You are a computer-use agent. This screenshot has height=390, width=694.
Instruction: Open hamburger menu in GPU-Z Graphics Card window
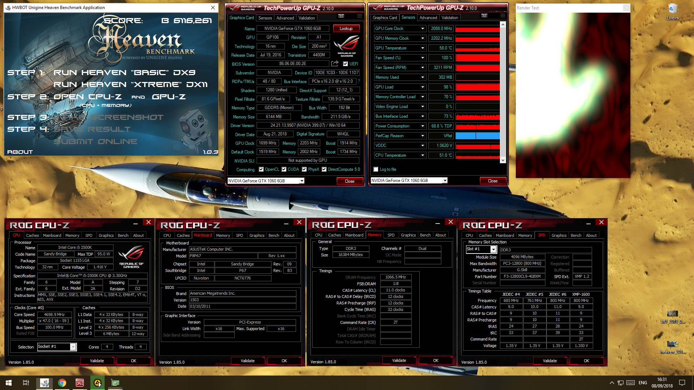(360, 16)
